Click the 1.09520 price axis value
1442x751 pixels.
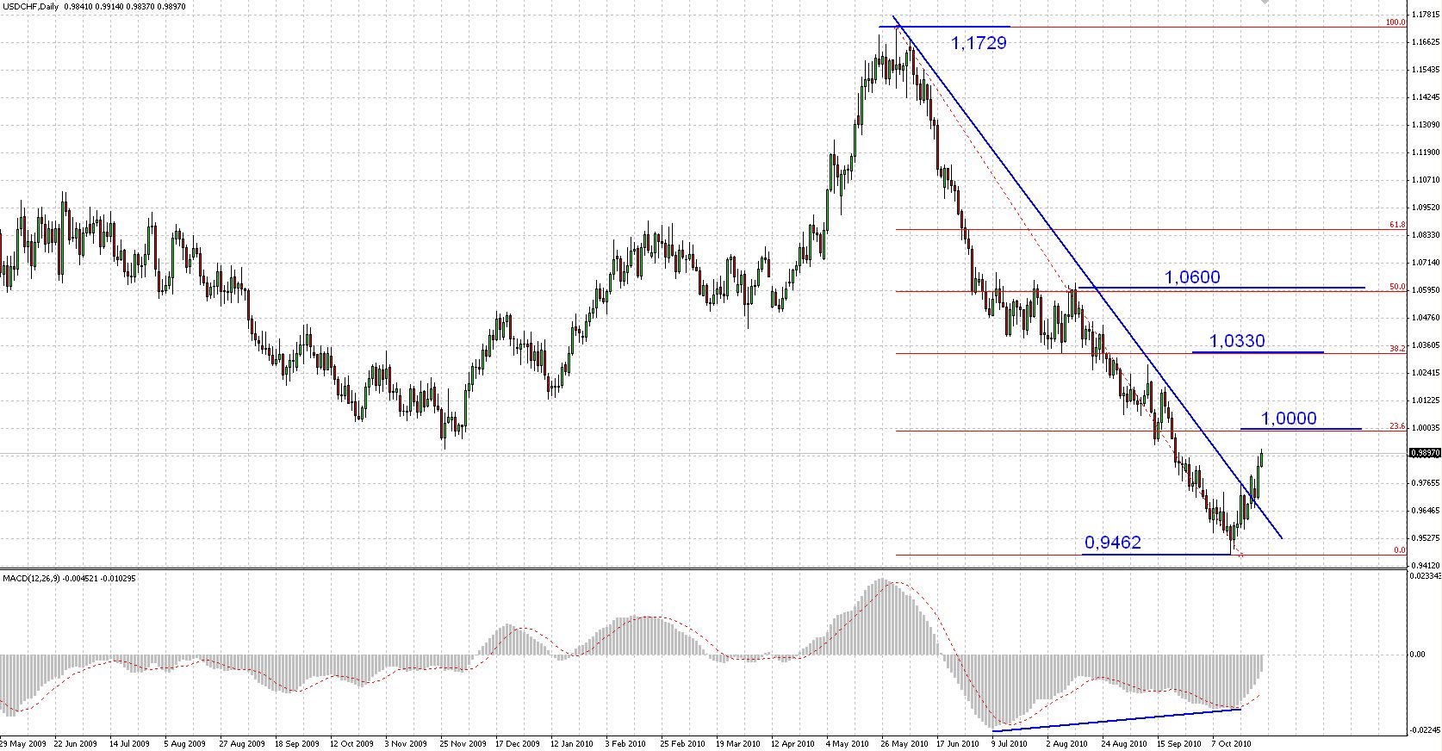click(1426, 207)
